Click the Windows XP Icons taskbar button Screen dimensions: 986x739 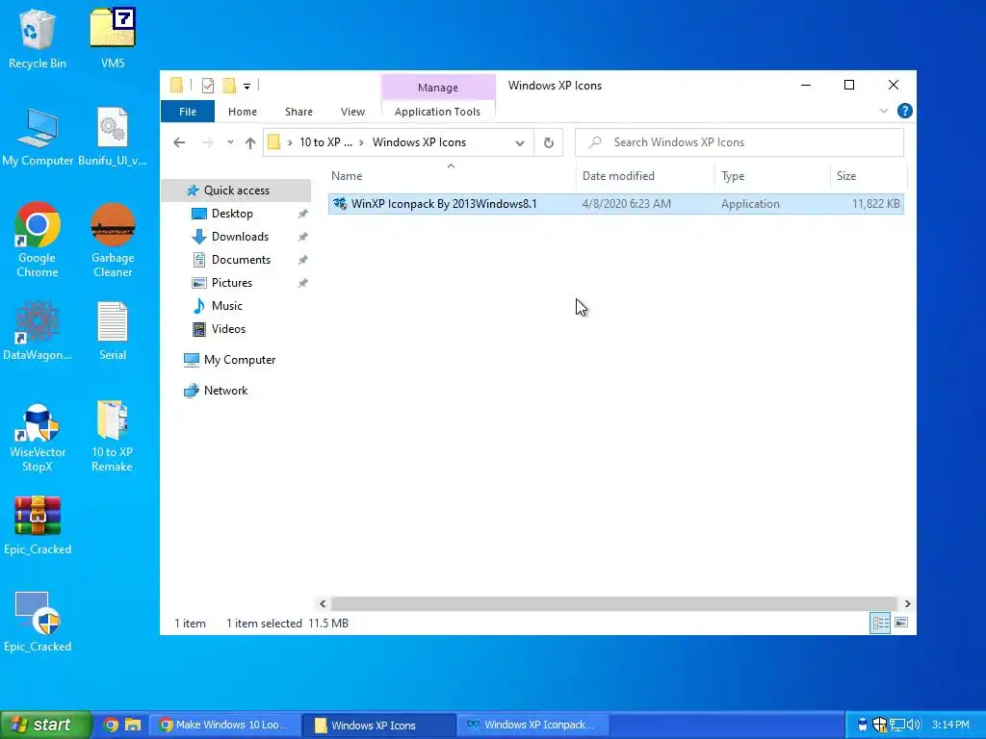(379, 726)
